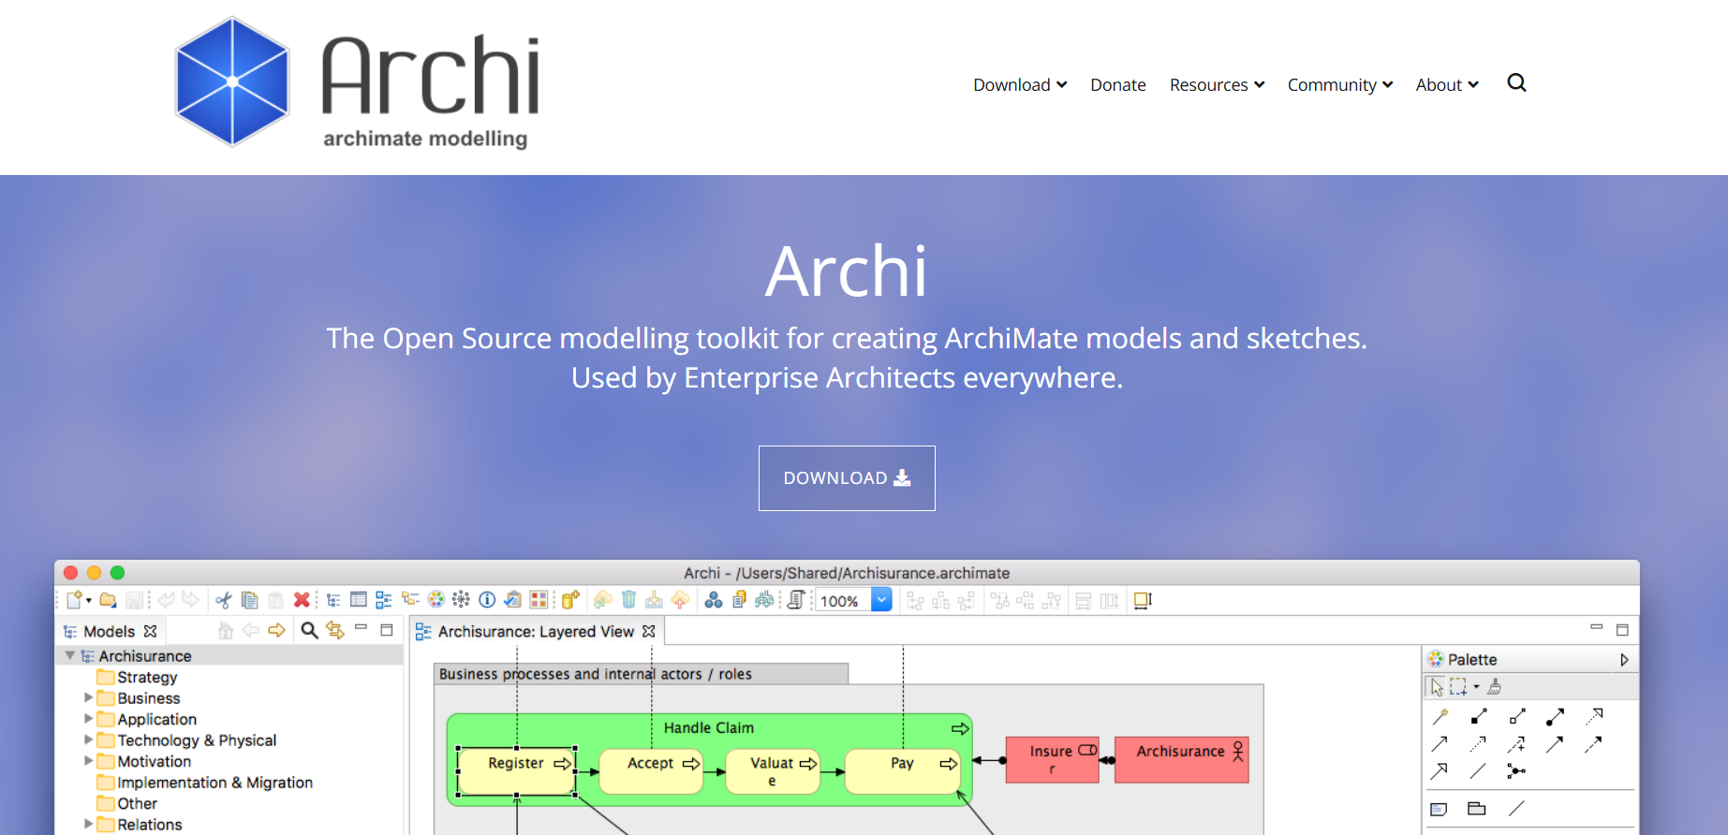This screenshot has width=1728, height=835.
Task: Click the match size toolbar icon
Action: click(1143, 601)
